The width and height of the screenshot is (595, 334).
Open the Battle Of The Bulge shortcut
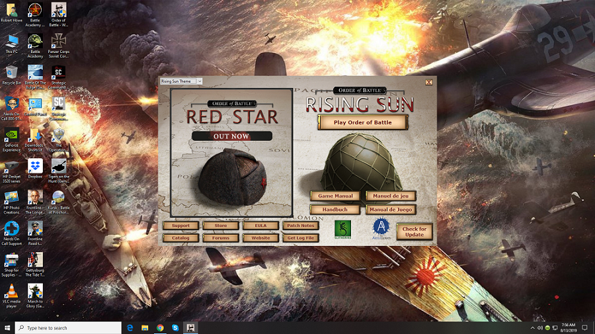(x=35, y=77)
